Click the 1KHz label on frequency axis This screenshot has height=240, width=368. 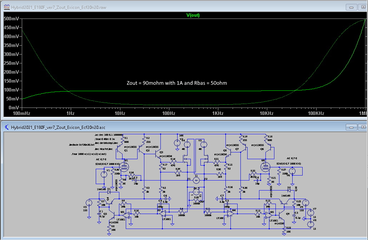[x=218, y=113]
